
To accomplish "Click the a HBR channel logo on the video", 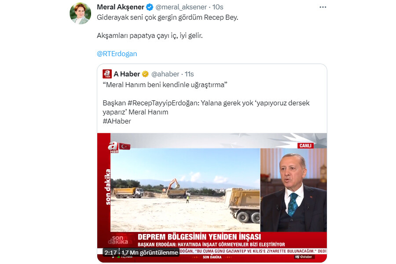I will (x=114, y=147).
